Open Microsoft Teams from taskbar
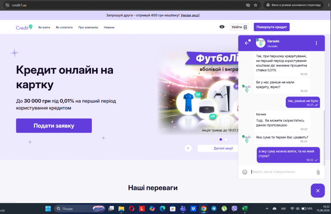Image resolution: width=331 pixels, height=214 pixels. click(x=183, y=208)
